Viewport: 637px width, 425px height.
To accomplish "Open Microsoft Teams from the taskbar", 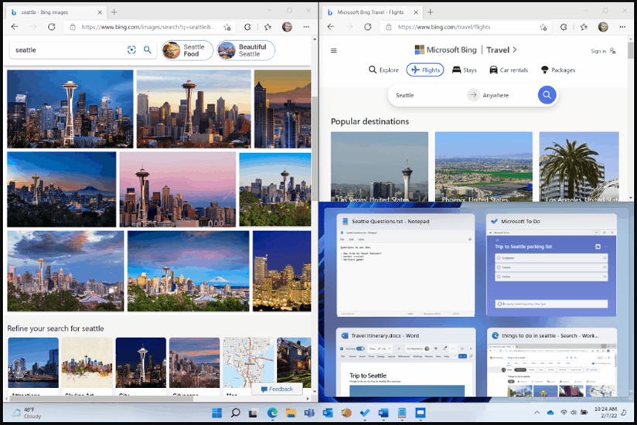I will point(309,413).
